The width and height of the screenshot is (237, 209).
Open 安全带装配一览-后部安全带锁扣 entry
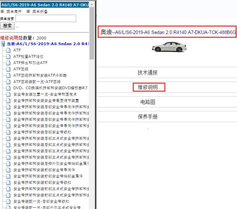[41, 201]
